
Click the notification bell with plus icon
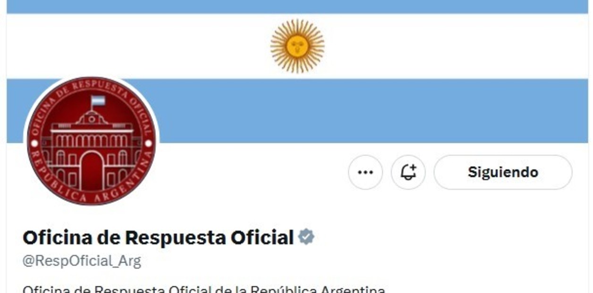(x=408, y=172)
